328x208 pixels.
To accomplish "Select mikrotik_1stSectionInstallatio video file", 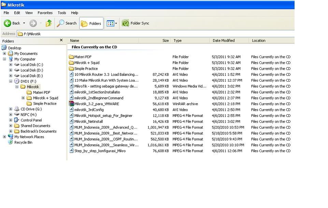I will tap(97, 92).
